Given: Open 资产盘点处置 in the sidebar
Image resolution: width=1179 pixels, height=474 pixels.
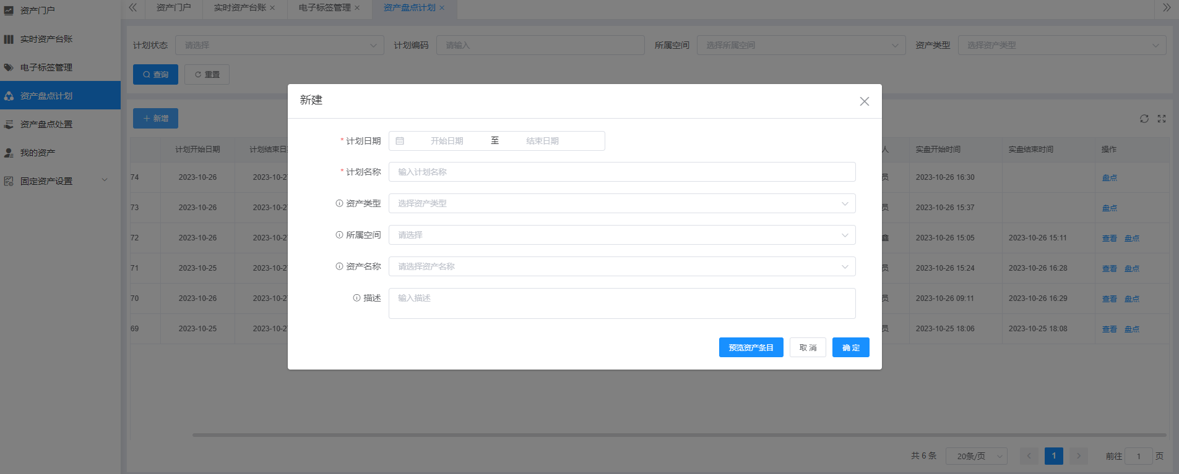Looking at the screenshot, I should [x=46, y=124].
